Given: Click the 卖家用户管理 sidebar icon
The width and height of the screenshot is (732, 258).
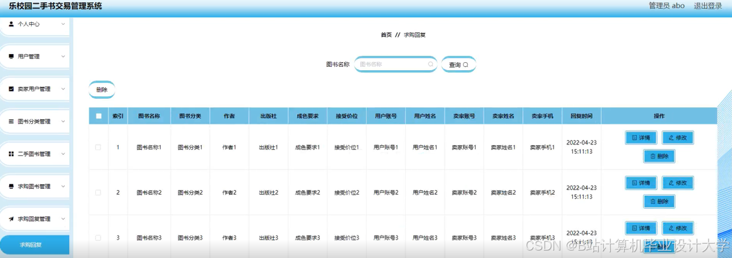Looking at the screenshot, I should pos(11,89).
